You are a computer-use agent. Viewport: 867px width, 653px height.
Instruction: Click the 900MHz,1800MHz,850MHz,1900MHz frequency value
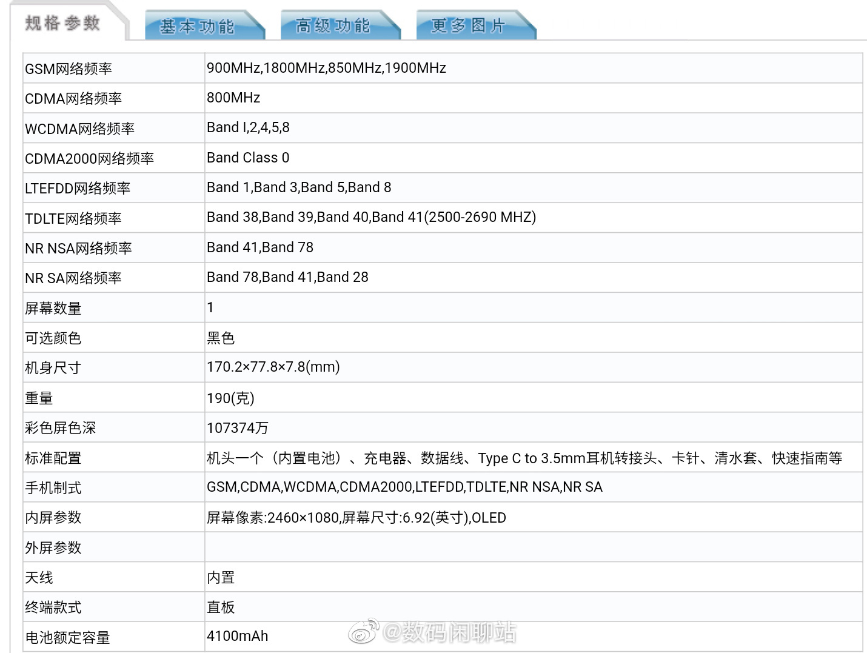326,68
